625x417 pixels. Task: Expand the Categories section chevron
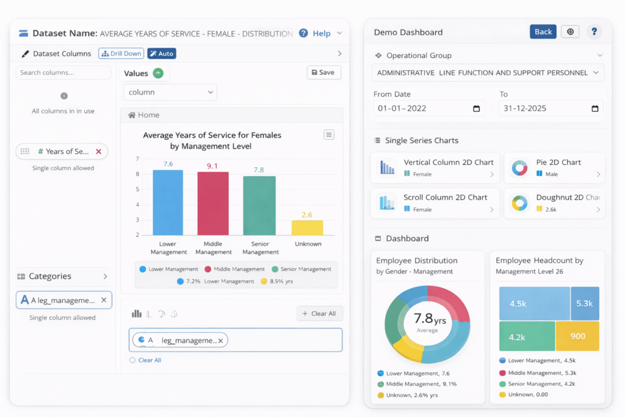tap(105, 277)
